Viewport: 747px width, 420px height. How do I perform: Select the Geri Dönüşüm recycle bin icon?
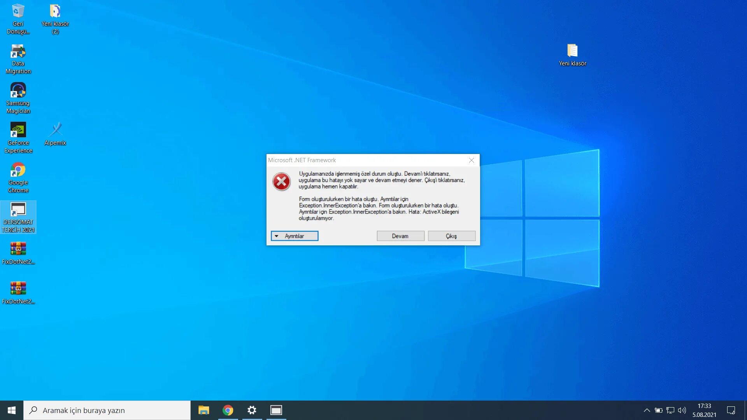coord(18,11)
